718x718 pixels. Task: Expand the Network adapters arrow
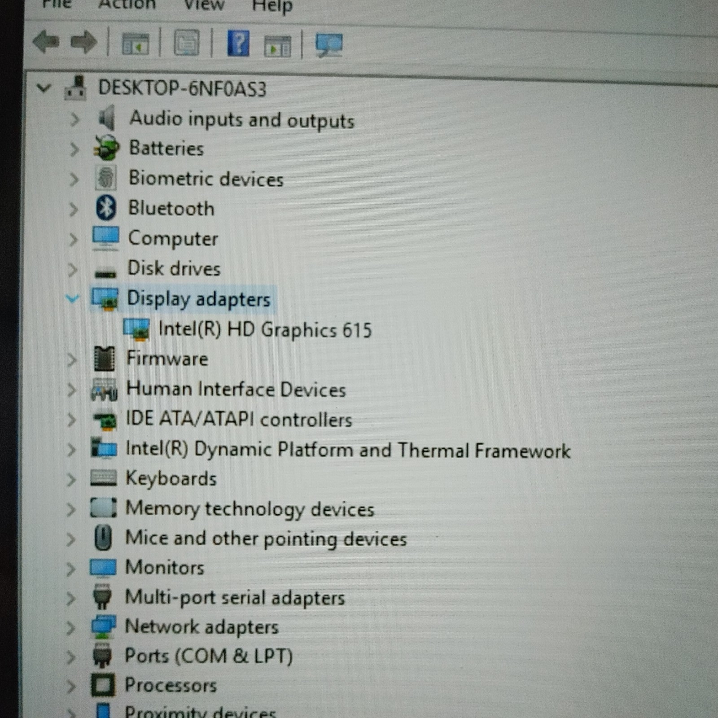(70, 628)
